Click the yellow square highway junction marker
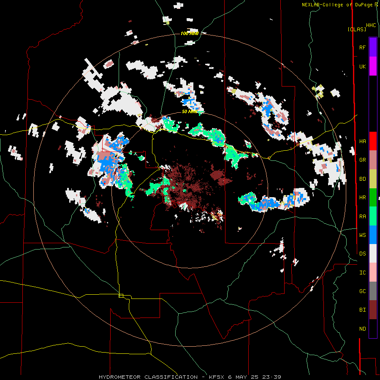This screenshot has height=380, width=380. (121, 296)
